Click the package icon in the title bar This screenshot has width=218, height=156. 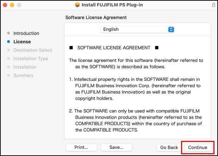click(x=78, y=5)
